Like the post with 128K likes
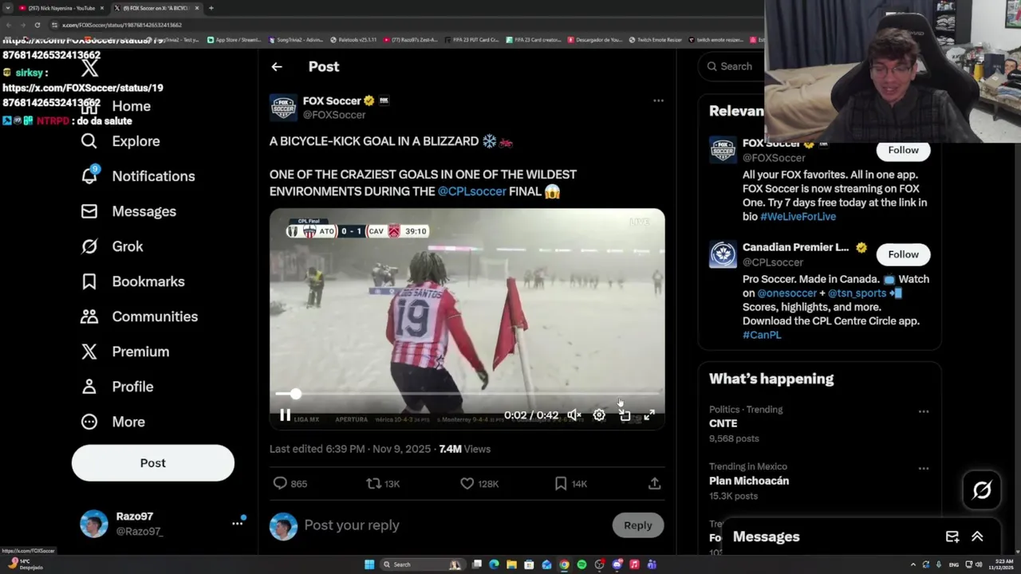 (x=467, y=483)
